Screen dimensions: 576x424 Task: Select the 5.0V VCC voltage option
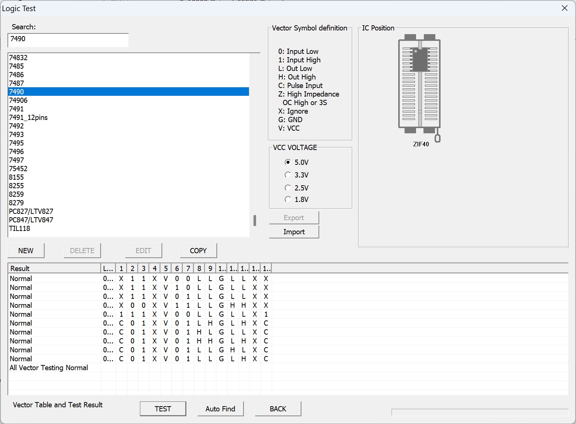point(288,162)
